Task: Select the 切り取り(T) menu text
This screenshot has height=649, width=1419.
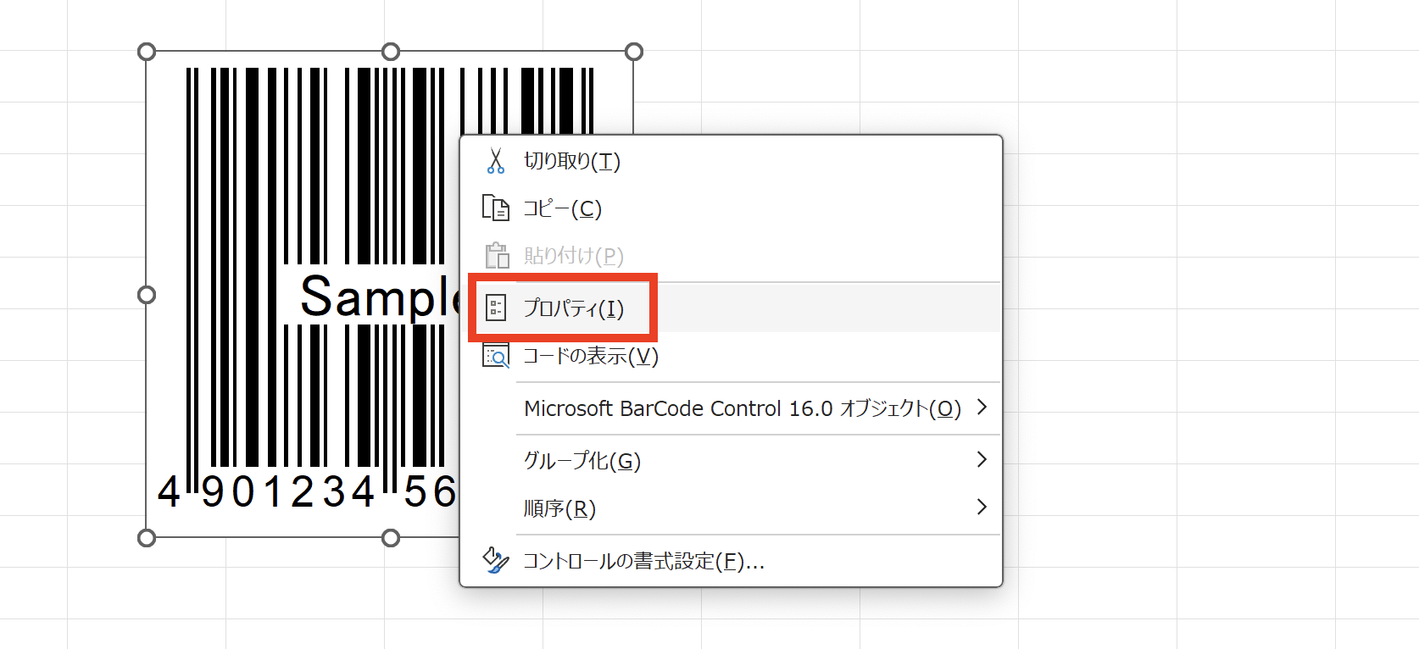Action: [572, 161]
